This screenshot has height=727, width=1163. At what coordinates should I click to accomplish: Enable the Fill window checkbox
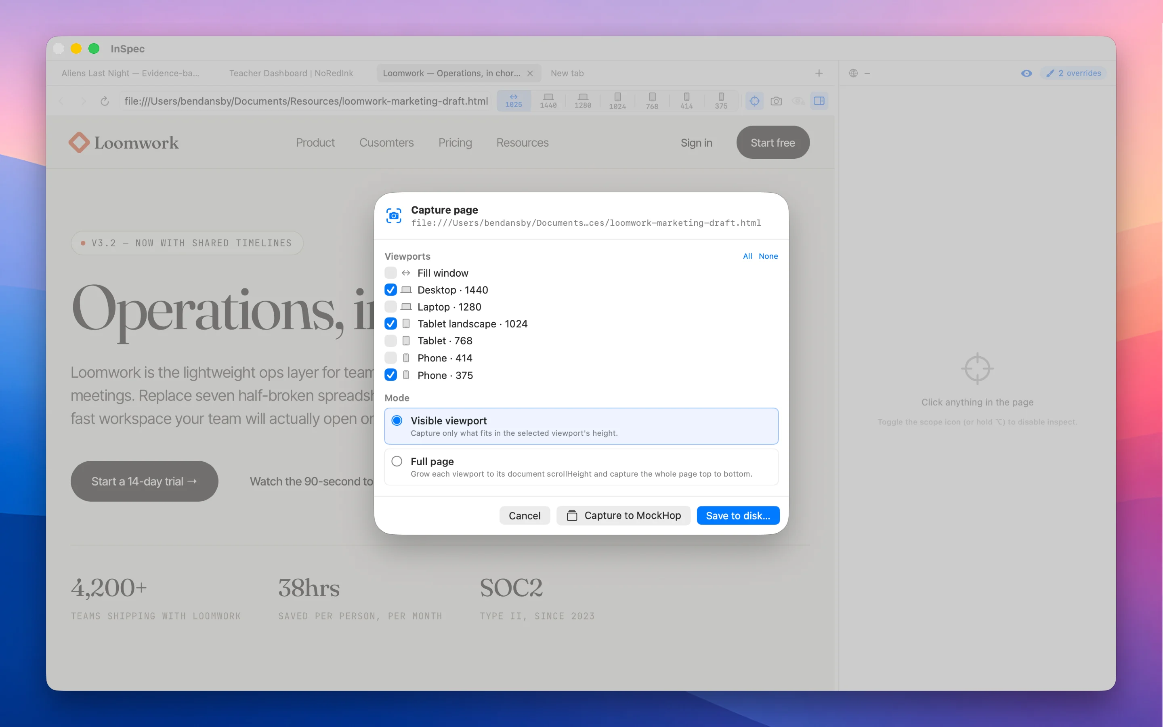click(x=391, y=273)
